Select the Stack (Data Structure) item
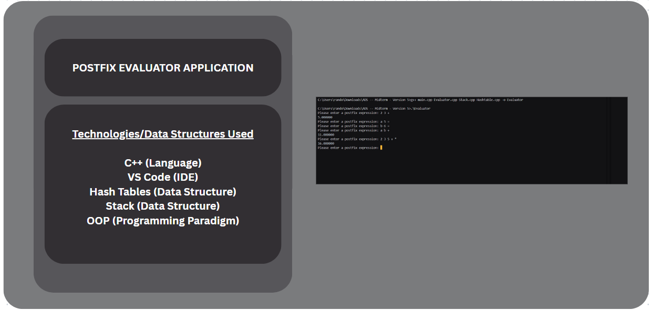The height and width of the screenshot is (310, 653). click(162, 206)
